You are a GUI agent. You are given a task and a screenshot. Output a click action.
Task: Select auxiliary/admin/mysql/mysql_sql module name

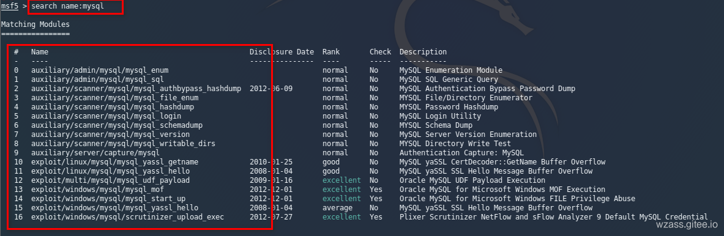97,79
